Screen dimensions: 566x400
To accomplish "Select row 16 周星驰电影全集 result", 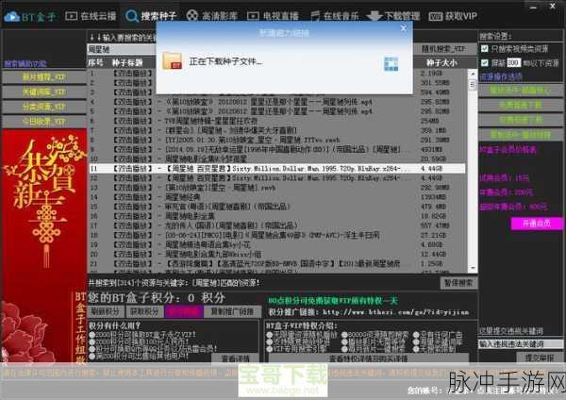I will pos(276,216).
